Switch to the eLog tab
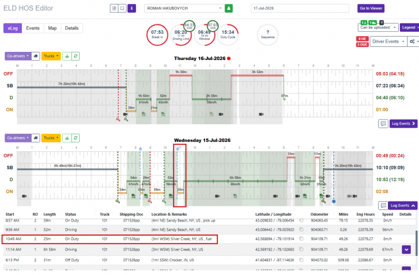 tap(13, 28)
